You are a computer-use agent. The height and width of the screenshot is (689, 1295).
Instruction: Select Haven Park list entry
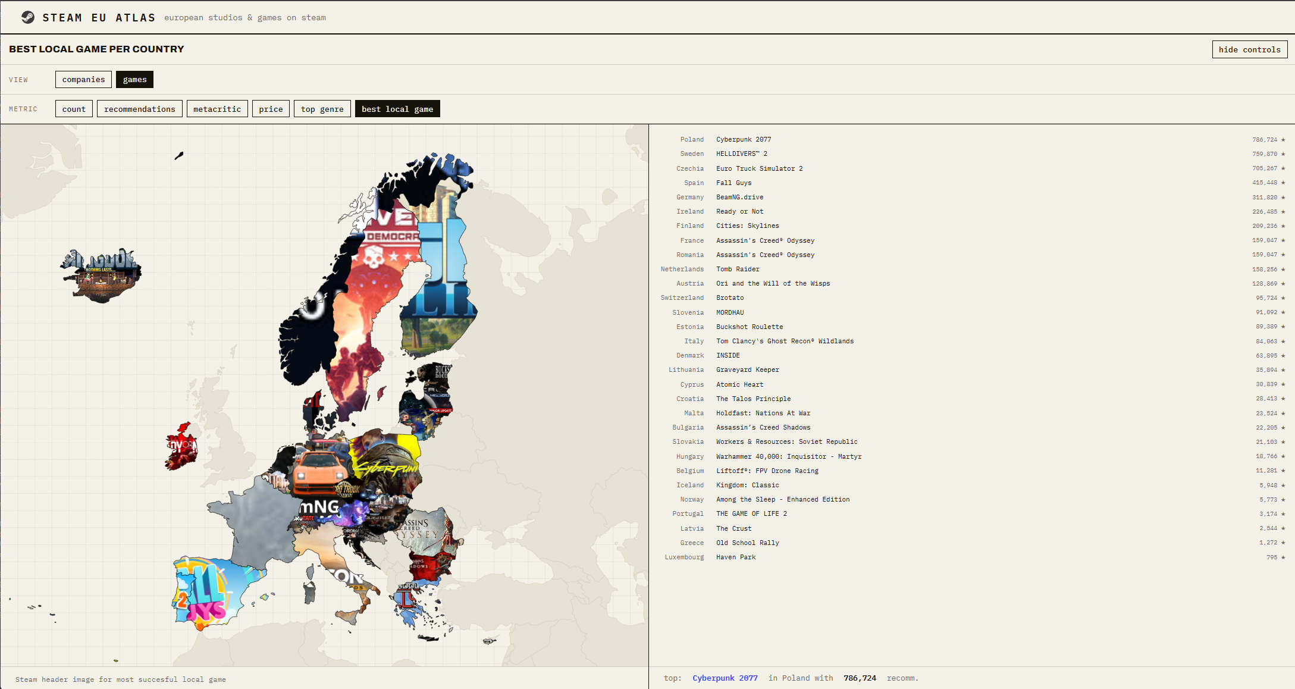coord(736,557)
